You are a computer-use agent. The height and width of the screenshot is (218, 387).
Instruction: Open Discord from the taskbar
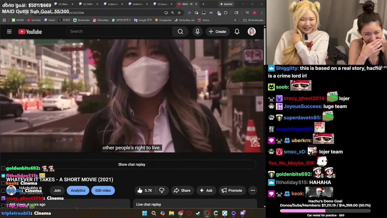242,213
